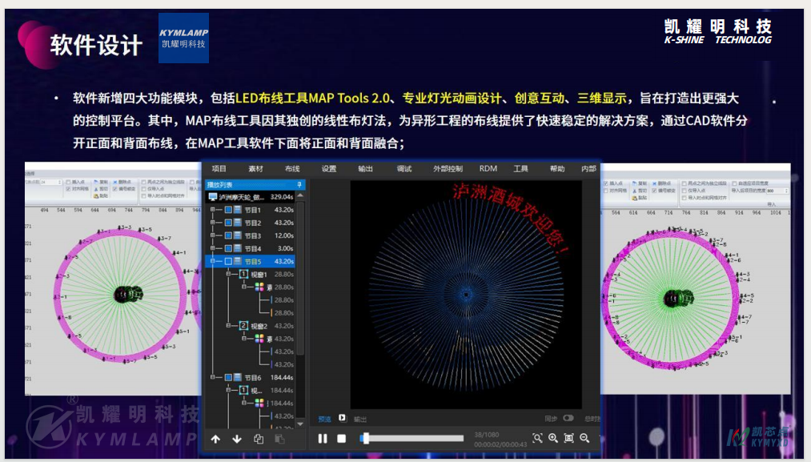
Task: Stop the preview playback
Action: click(341, 439)
